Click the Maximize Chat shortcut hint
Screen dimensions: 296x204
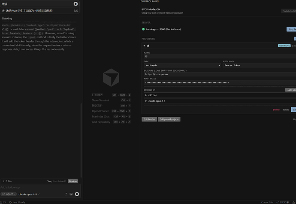[x=111, y=116]
